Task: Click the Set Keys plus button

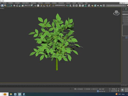Action: coord(122,90)
